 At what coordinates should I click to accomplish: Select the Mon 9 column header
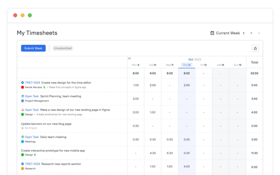pos(135,65)
